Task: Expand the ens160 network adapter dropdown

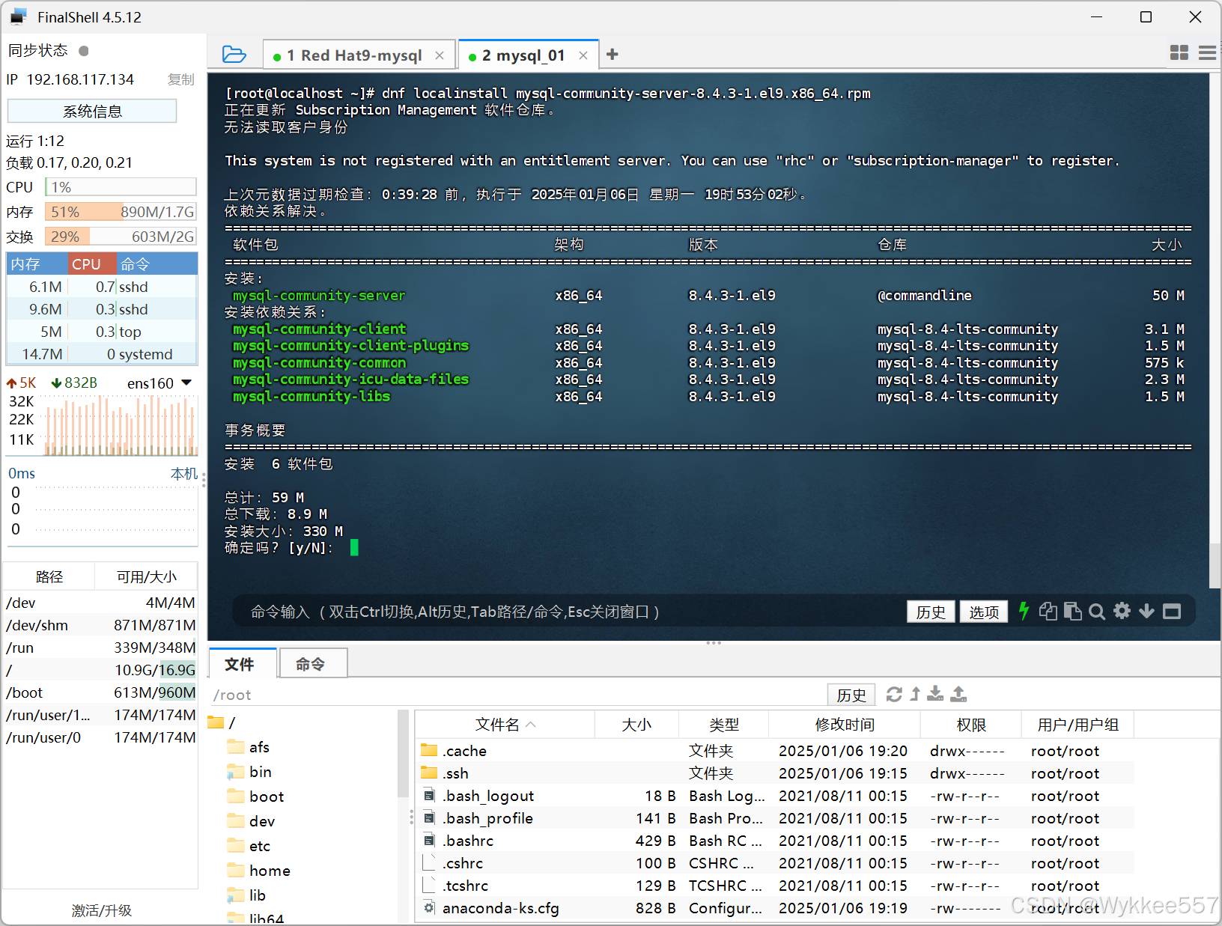Action: click(189, 383)
